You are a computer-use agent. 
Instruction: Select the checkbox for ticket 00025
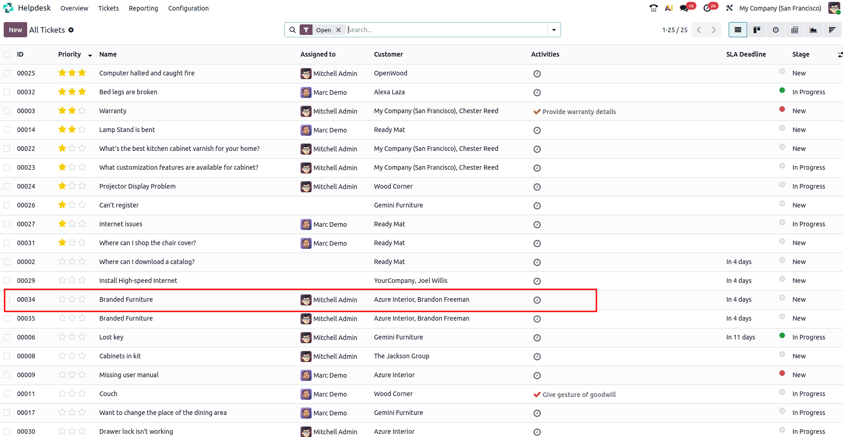pyautogui.click(x=7, y=73)
